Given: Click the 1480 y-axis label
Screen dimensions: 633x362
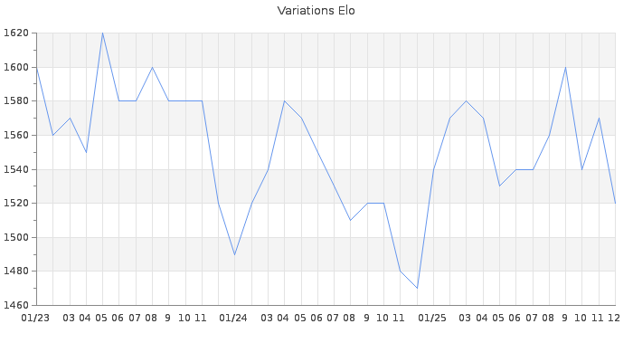Looking at the screenshot, I should (x=16, y=271).
